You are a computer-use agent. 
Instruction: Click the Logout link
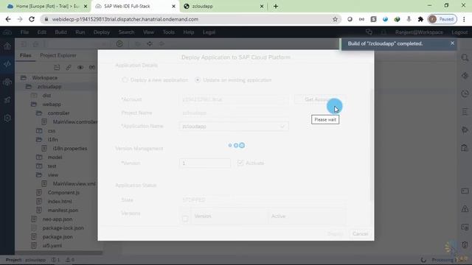point(459,32)
